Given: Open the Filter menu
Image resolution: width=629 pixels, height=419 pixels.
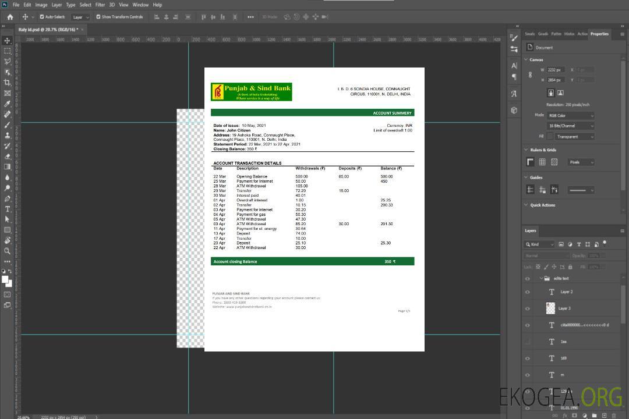Looking at the screenshot, I should coord(100,5).
